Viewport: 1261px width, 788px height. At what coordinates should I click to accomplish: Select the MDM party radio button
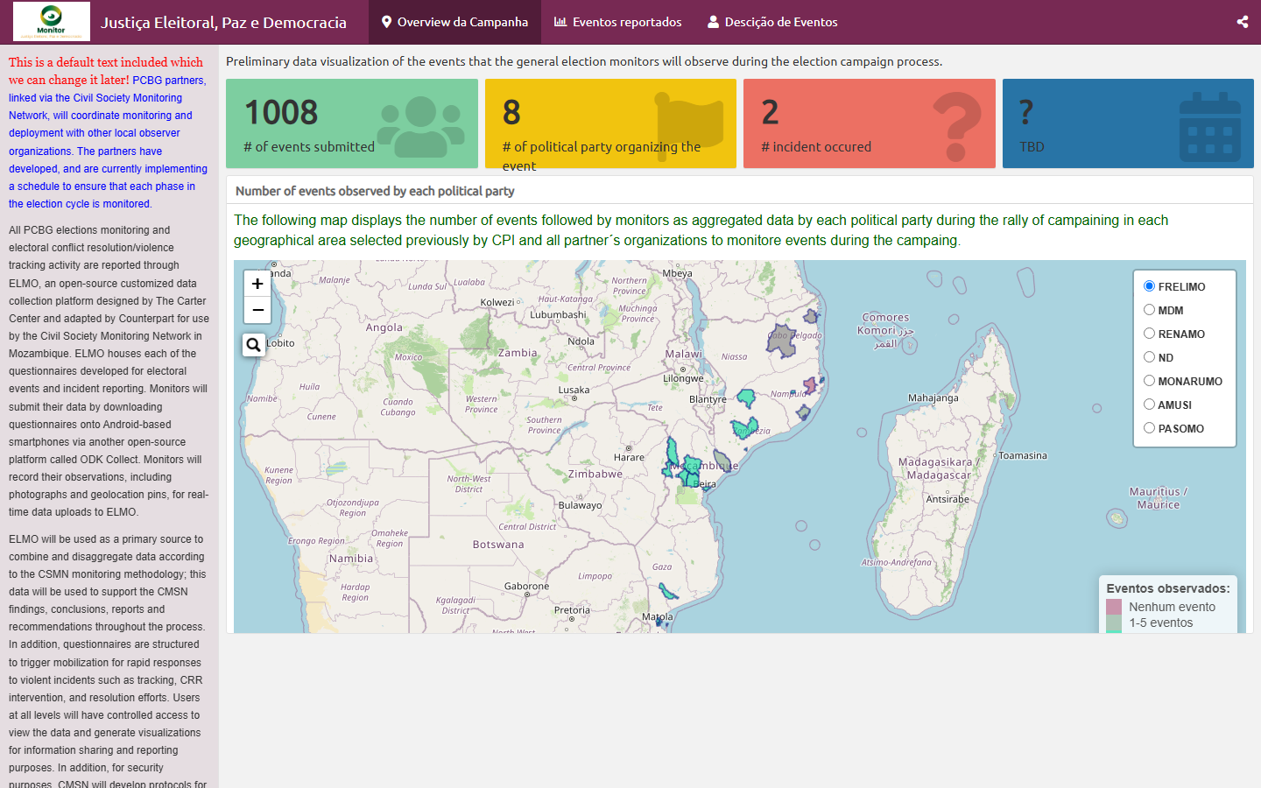pyautogui.click(x=1149, y=310)
